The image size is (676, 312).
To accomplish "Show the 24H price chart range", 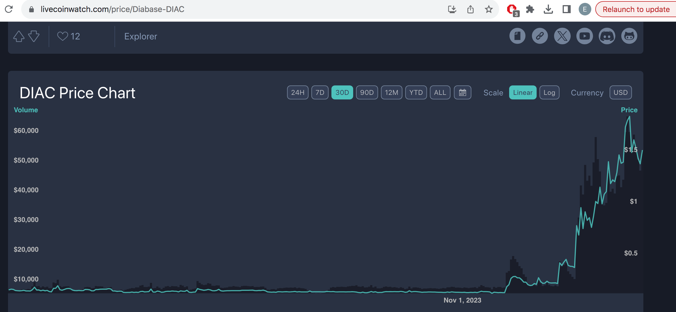I will pos(298,93).
